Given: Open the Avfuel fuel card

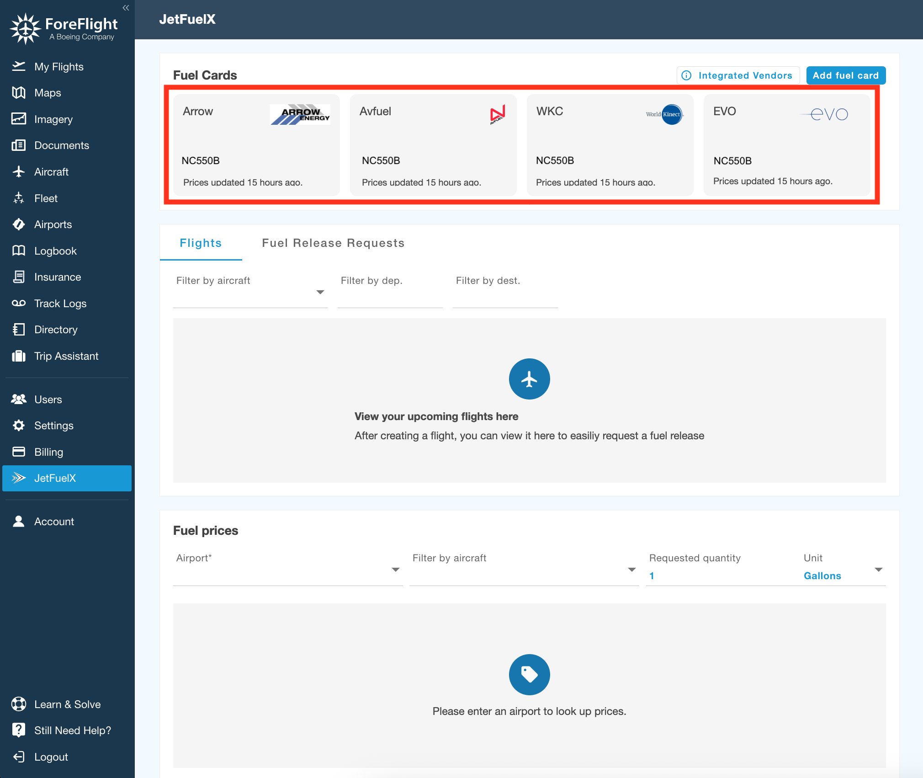Looking at the screenshot, I should point(433,145).
